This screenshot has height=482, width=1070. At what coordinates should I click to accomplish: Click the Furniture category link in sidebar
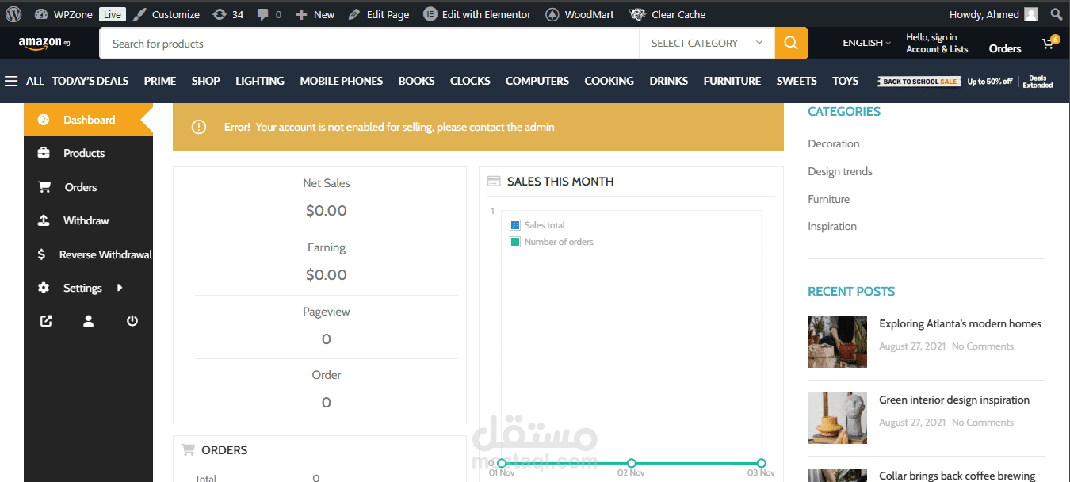828,199
